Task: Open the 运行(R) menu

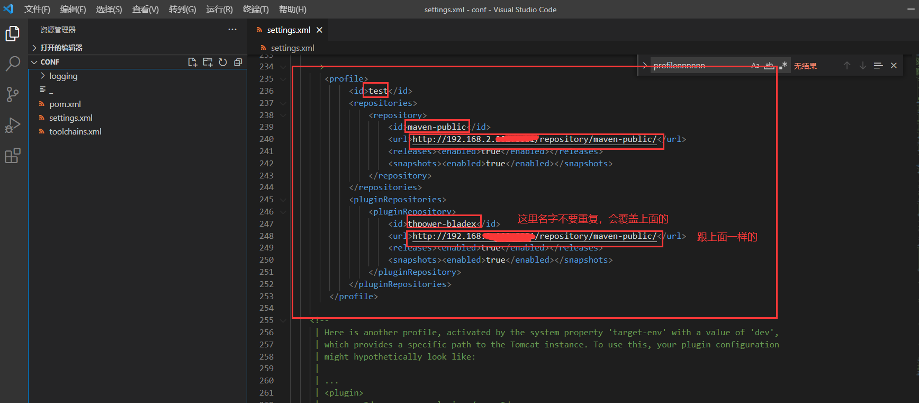Action: [x=220, y=10]
